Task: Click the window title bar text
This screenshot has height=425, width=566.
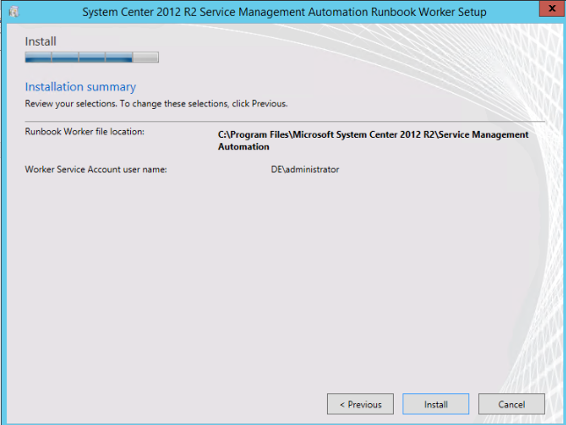Action: (283, 11)
